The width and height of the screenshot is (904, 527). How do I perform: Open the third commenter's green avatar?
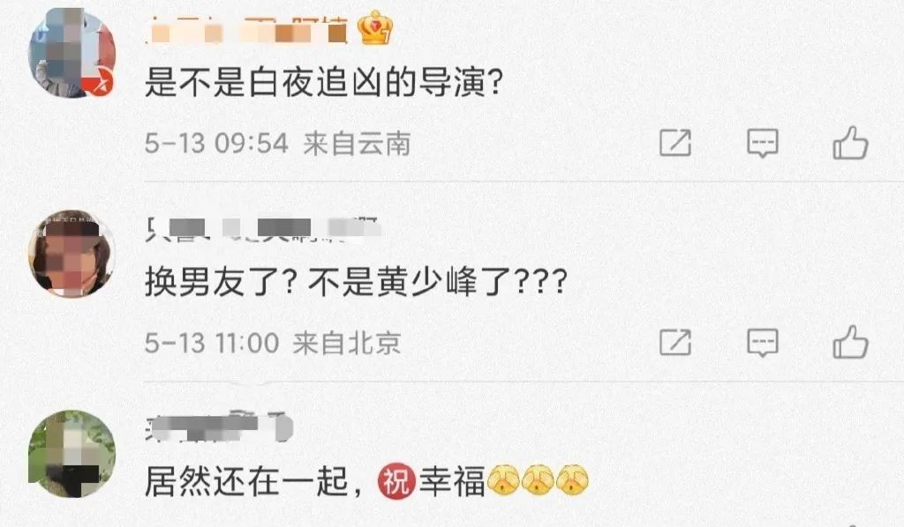72,454
